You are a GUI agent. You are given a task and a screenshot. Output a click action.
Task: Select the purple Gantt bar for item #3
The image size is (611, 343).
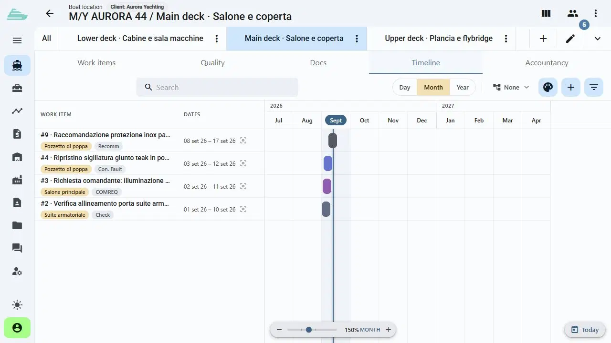click(327, 186)
